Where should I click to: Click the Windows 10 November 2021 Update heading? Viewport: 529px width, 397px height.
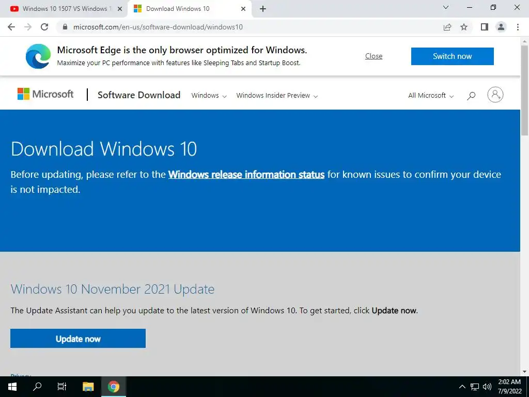112,289
